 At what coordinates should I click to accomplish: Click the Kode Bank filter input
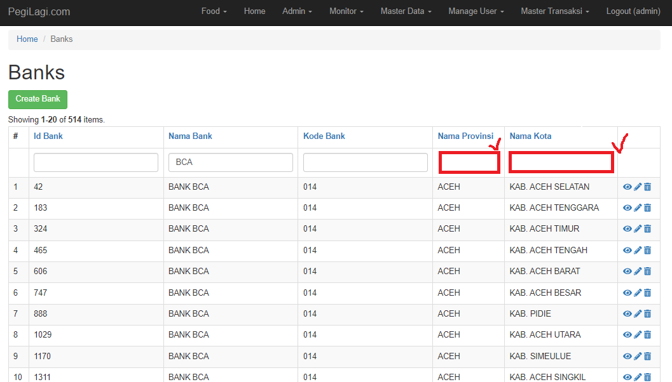click(366, 162)
